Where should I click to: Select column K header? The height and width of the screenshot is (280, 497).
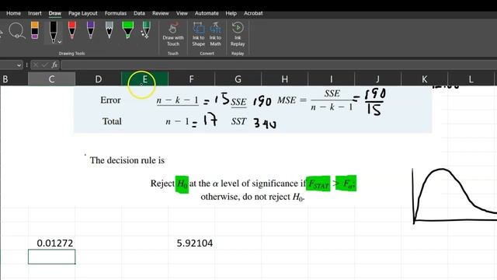tap(425, 79)
